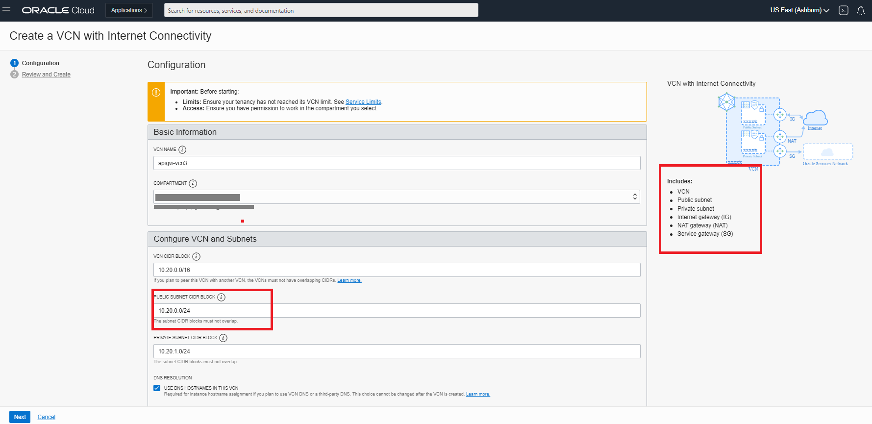
Task: Open the hamburger navigation menu
Action: tap(6, 10)
